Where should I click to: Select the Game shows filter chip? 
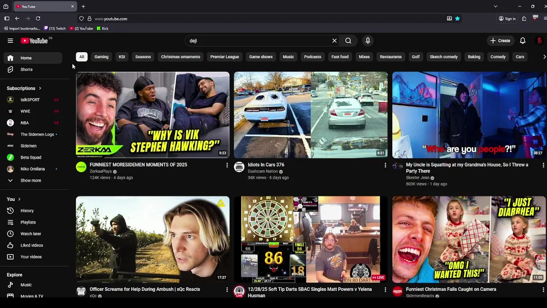pyautogui.click(x=261, y=57)
